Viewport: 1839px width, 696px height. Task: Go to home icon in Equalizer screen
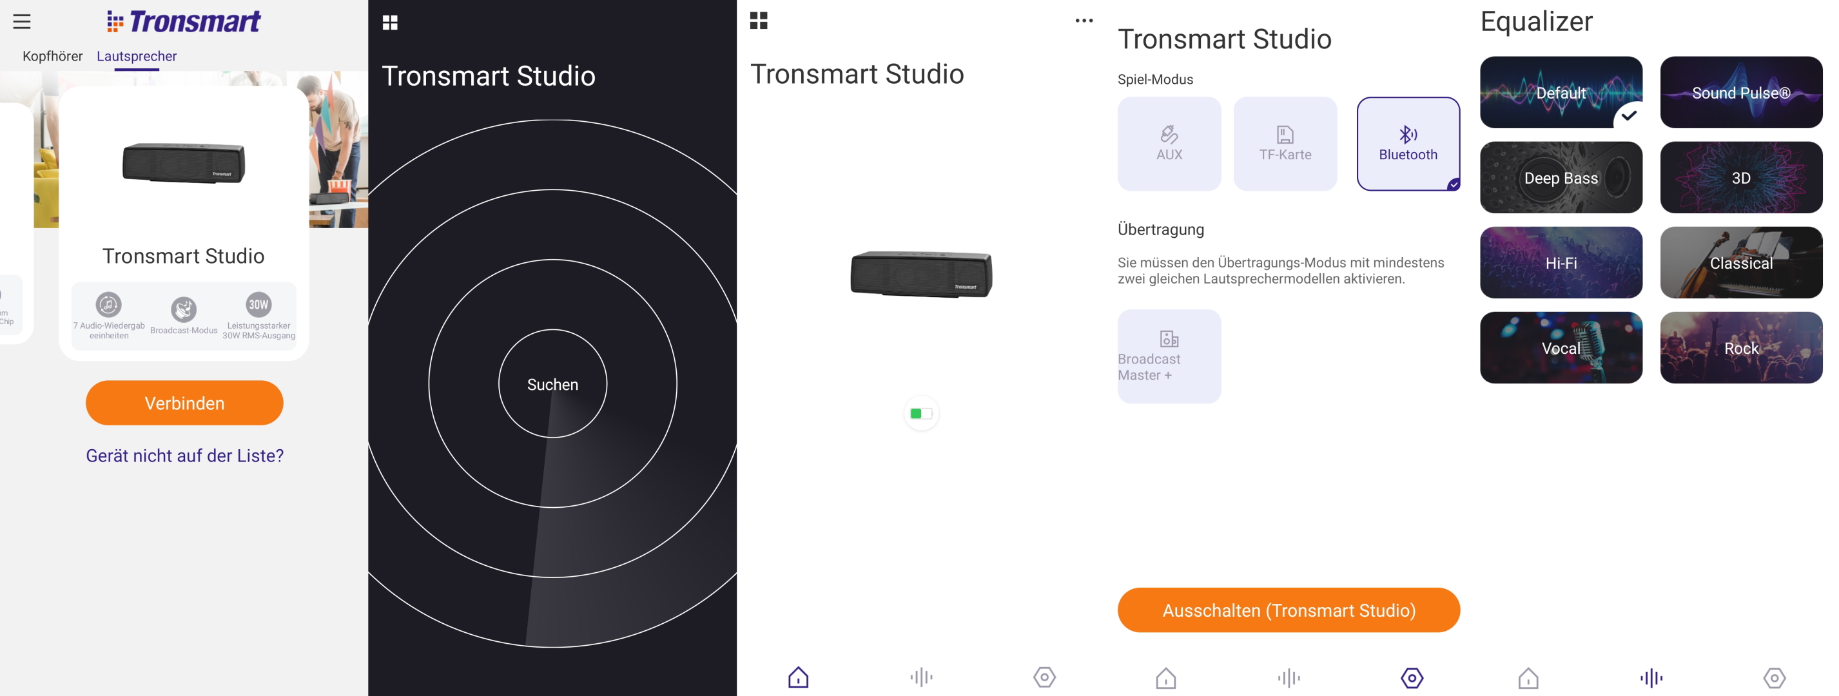point(1528,677)
